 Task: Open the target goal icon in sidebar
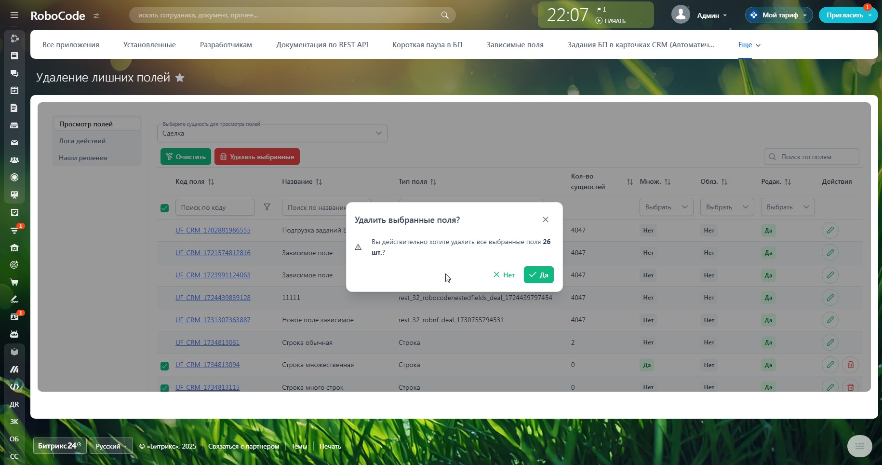coord(14,265)
